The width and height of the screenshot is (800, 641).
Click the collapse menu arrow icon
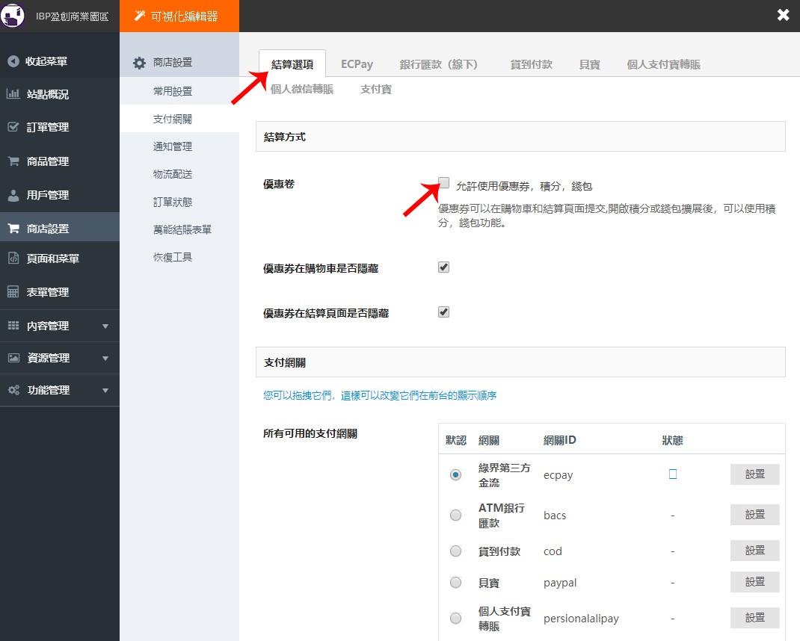point(13,61)
